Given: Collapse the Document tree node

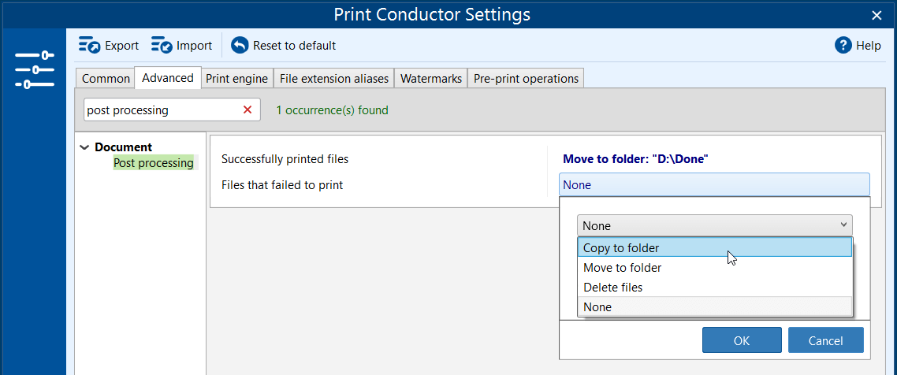Looking at the screenshot, I should [x=84, y=147].
